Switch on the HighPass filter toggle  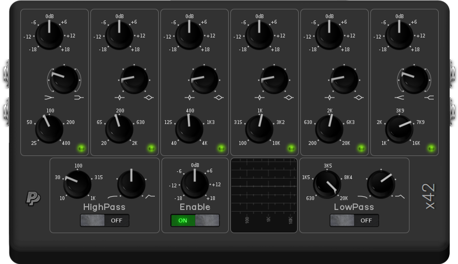[x=105, y=220]
